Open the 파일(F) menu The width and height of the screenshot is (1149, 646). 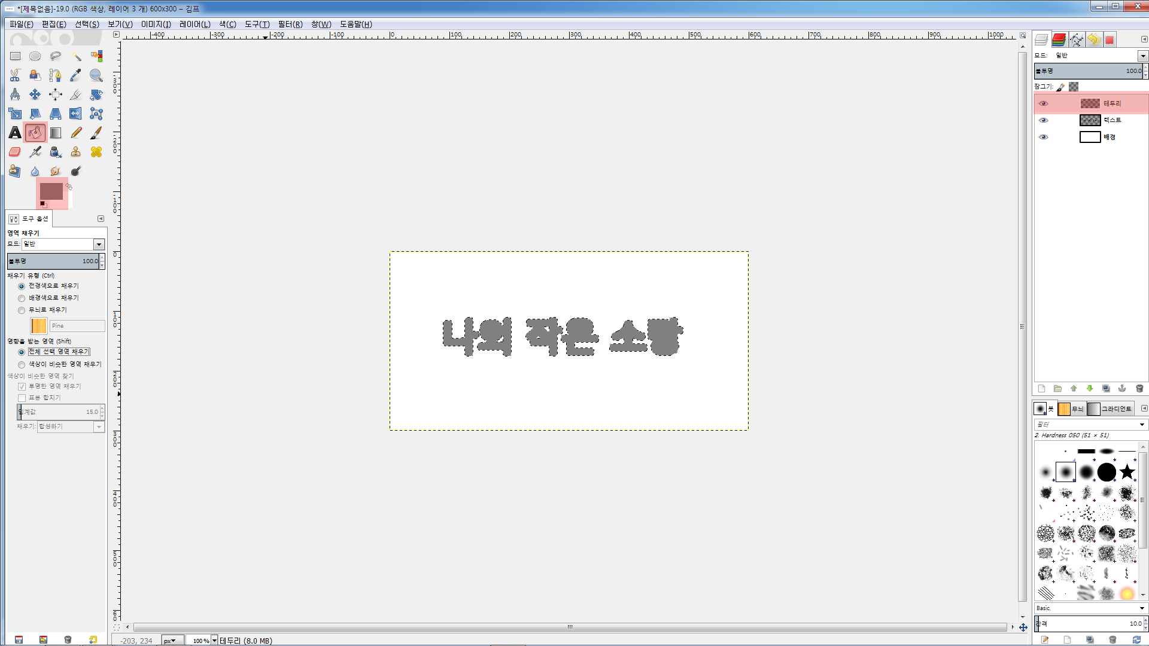(x=21, y=25)
